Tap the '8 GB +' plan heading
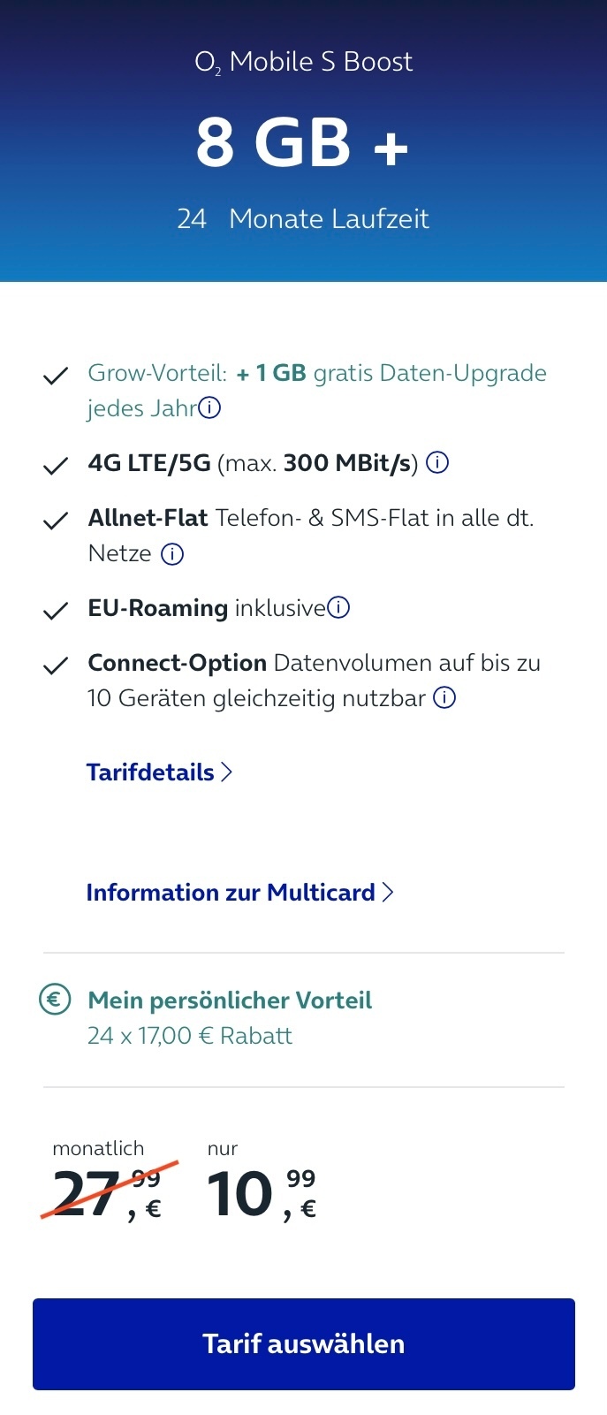607x1415 pixels. click(302, 143)
